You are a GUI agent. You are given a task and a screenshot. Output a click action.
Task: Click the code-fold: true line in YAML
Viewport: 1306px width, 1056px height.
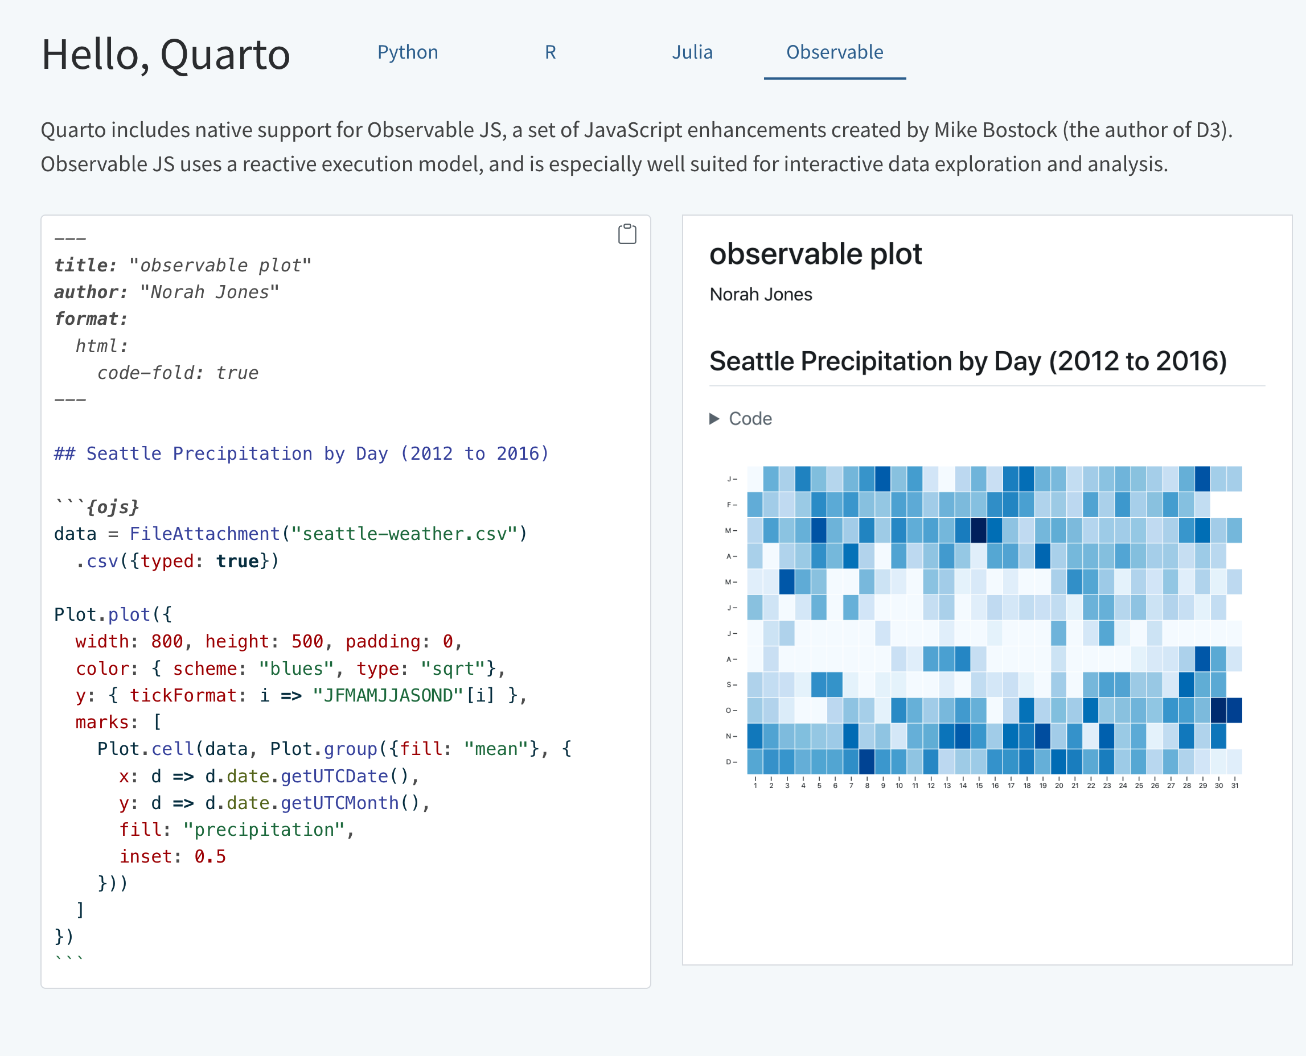178,373
